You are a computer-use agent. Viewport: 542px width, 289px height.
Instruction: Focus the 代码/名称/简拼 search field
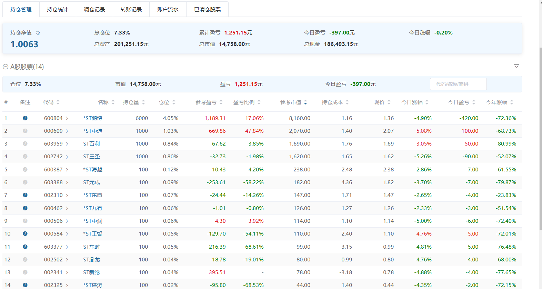458,84
